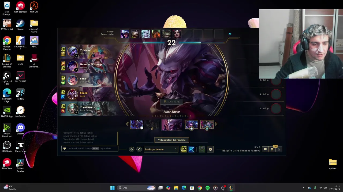Click the name Nunu ve Willump

click(91, 64)
